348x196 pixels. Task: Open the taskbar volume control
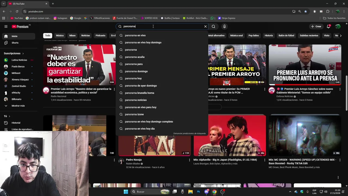pos(326,192)
